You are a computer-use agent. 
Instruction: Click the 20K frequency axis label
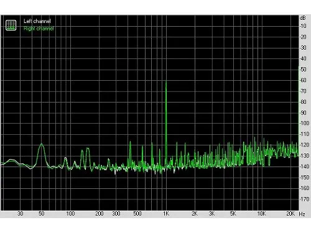pos(290,214)
